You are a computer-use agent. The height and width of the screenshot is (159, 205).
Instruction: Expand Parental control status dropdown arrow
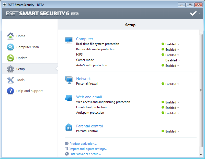[x=178, y=132]
